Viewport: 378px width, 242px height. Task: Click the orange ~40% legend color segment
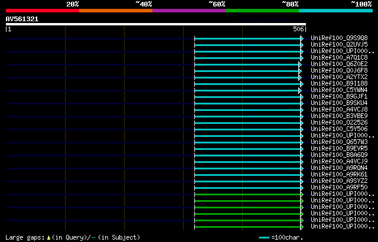[x=116, y=11]
